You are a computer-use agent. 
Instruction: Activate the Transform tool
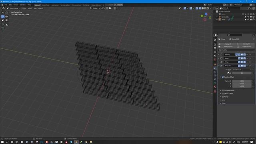(x=6, y=20)
